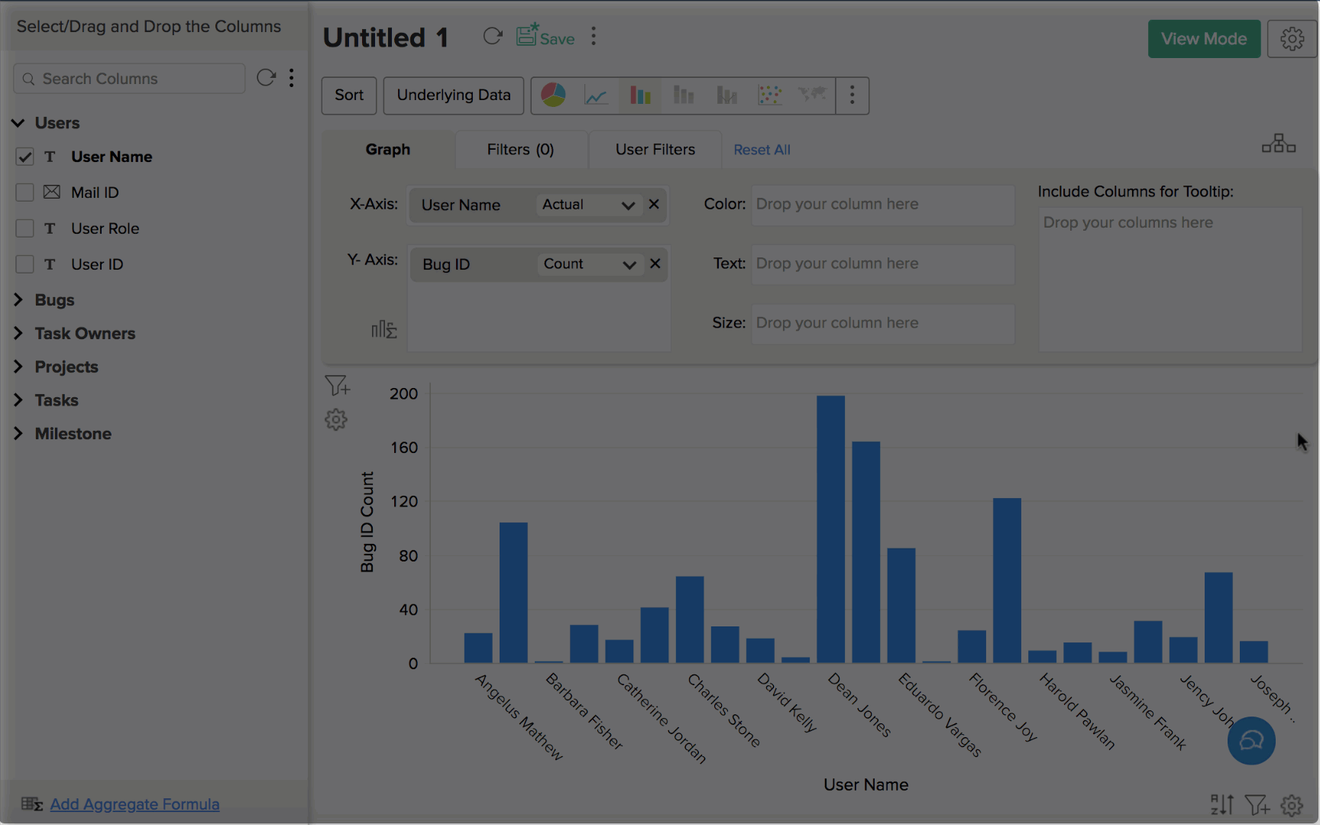Open the User Filters tab
The width and height of the screenshot is (1320, 825).
coord(655,150)
